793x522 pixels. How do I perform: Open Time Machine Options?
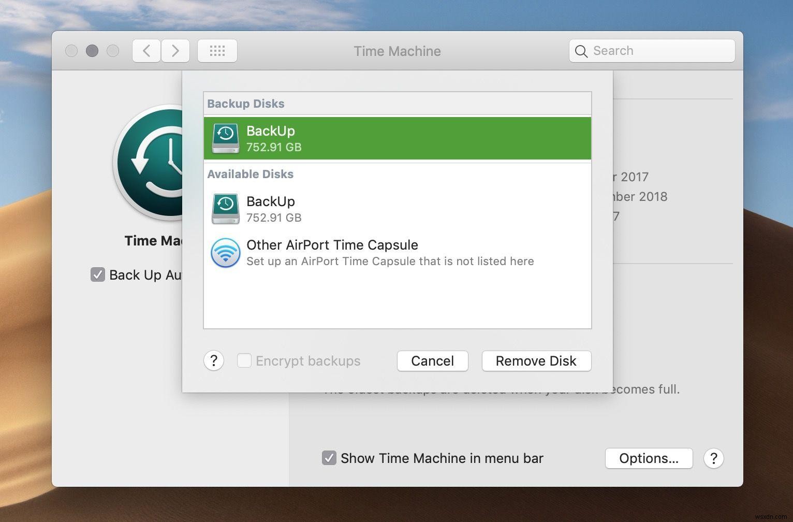(649, 458)
